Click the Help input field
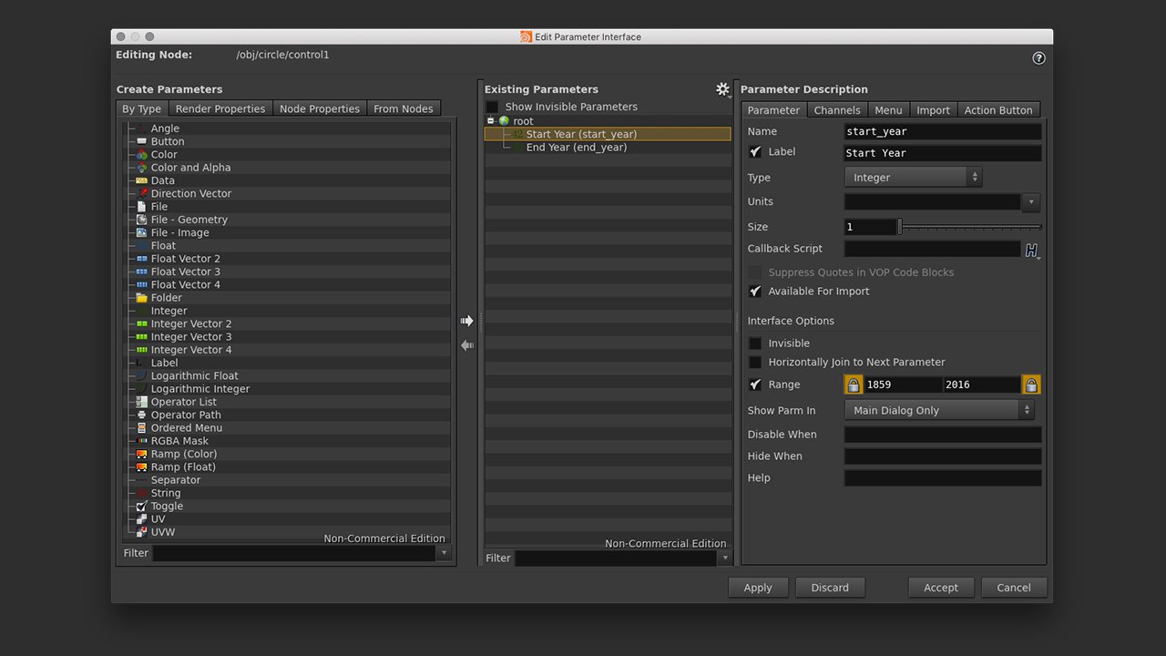Image resolution: width=1166 pixels, height=656 pixels. tap(943, 478)
